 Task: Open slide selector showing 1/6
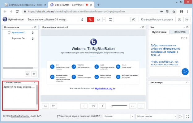coord(93,106)
